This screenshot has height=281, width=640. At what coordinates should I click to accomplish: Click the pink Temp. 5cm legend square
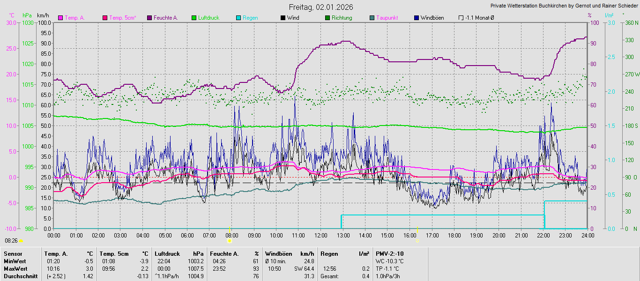pyautogui.click(x=105, y=18)
